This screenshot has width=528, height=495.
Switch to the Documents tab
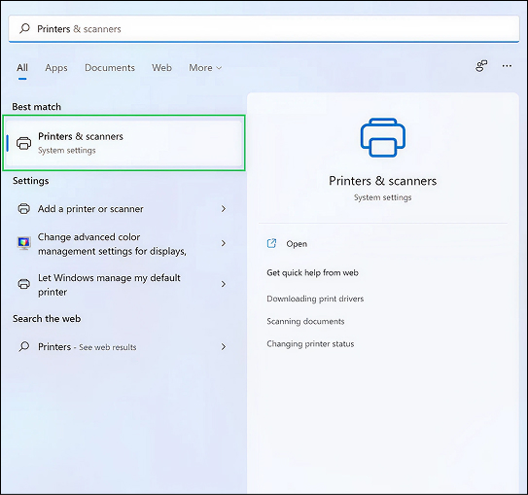110,68
